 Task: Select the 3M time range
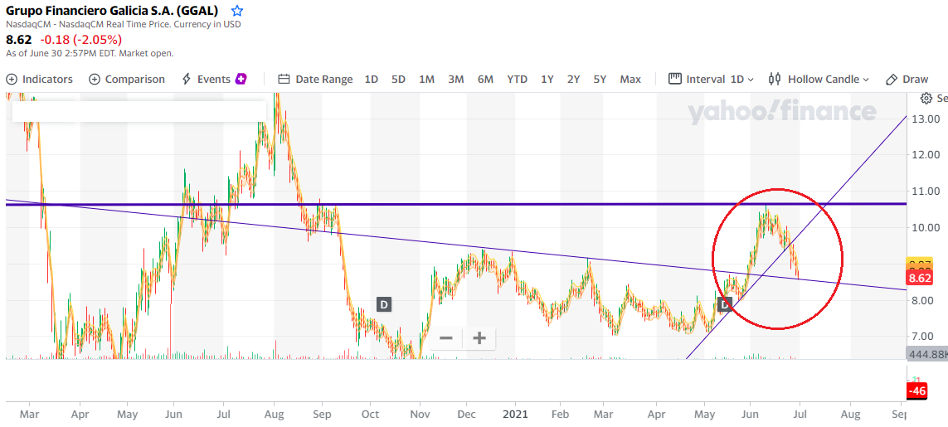(x=456, y=80)
